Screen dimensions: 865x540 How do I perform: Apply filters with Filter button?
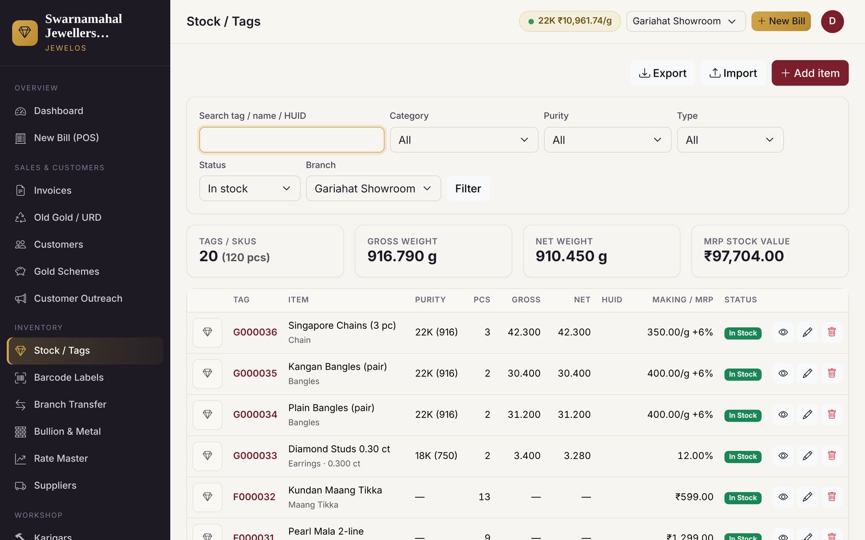(468, 188)
